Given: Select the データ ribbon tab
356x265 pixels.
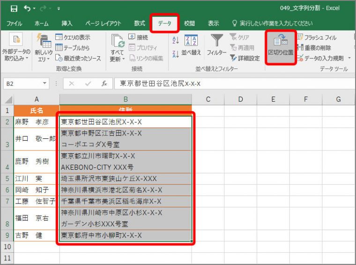Looking at the screenshot, I should 164,23.
